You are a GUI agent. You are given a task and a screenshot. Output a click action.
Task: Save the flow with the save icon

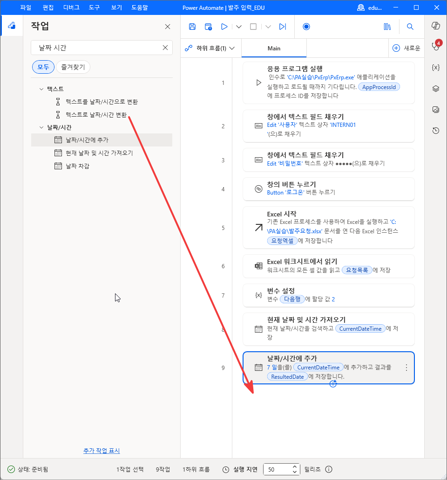(x=192, y=27)
